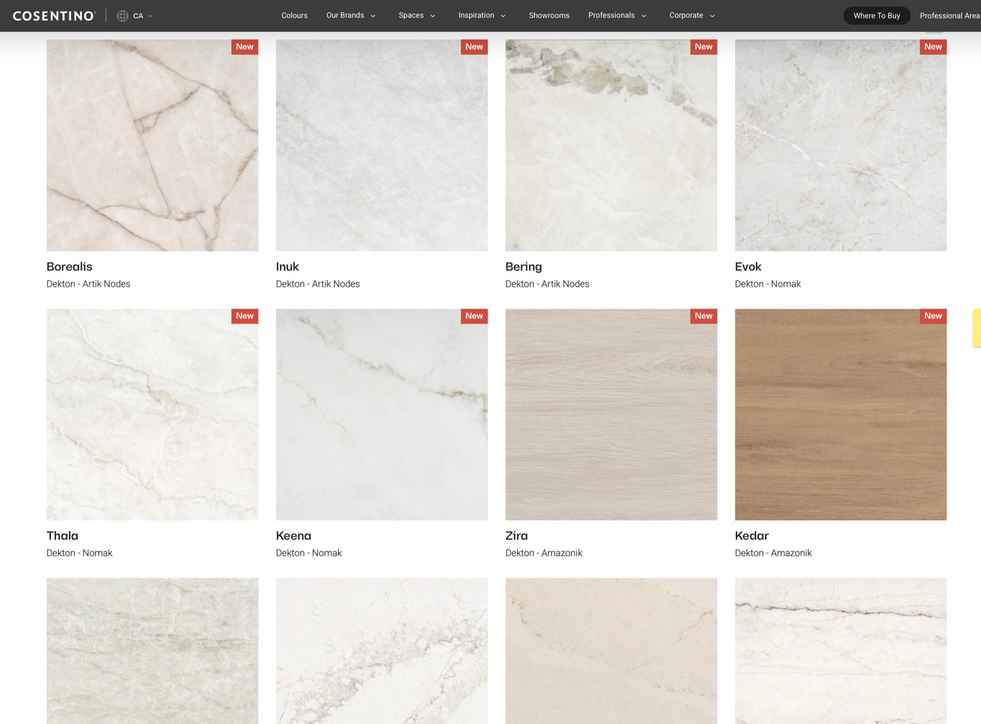Image resolution: width=981 pixels, height=724 pixels.
Task: Expand the Spaces dropdown menu
Action: click(417, 15)
